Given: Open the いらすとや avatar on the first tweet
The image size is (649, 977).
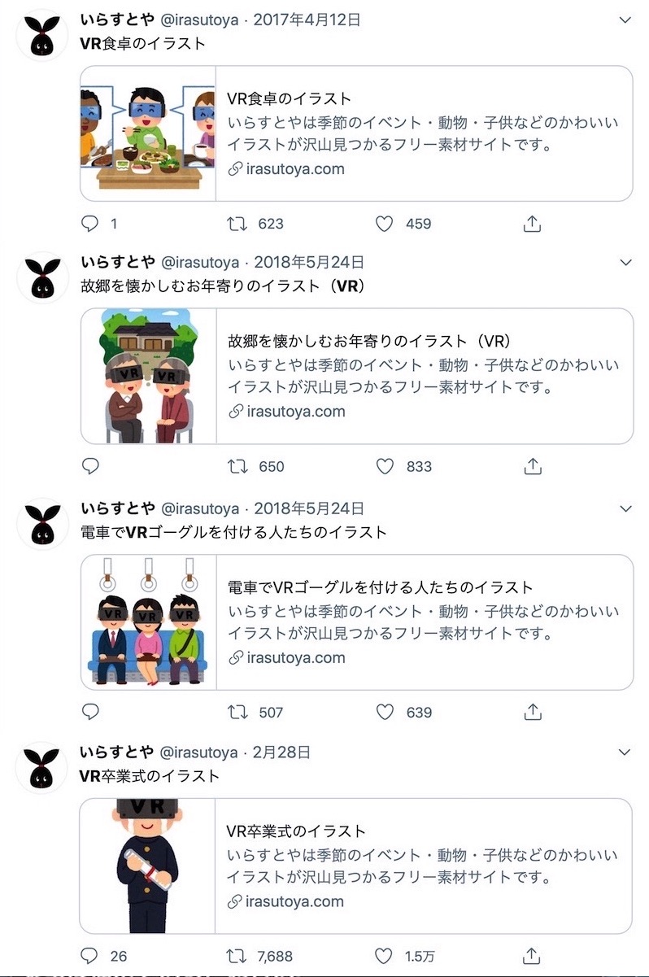Looking at the screenshot, I should (x=42, y=35).
